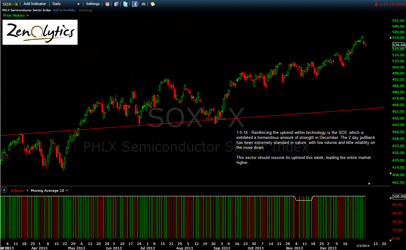Expand the Volume indicator dropdown arrow
The image size is (406, 250).
27,191
